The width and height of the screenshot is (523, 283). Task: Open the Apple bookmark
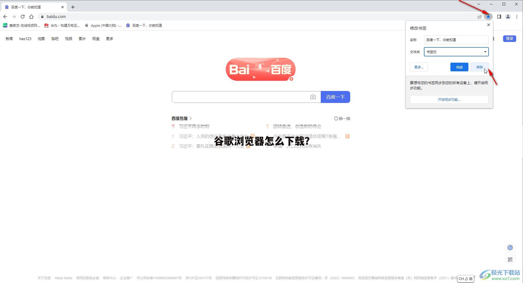103,25
